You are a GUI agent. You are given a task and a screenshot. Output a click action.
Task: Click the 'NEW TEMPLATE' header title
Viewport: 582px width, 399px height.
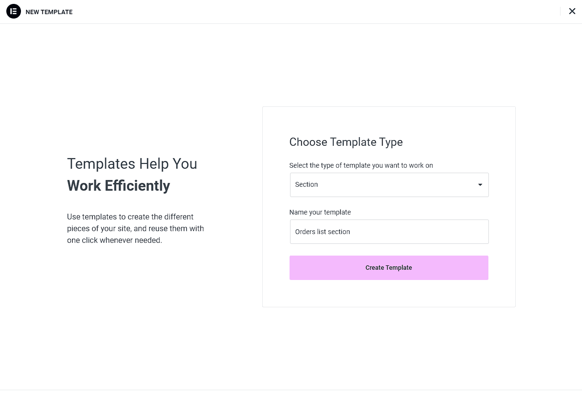pyautogui.click(x=49, y=12)
